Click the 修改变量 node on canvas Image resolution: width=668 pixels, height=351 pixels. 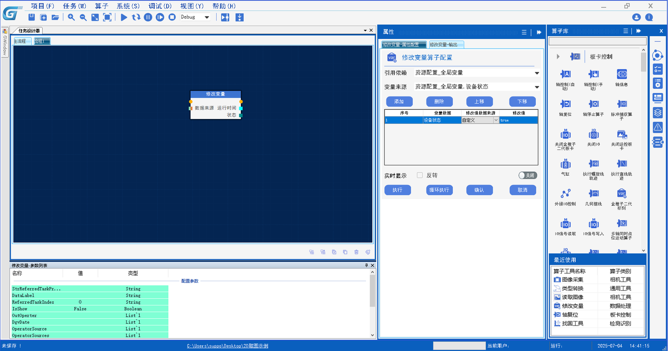[x=216, y=105]
